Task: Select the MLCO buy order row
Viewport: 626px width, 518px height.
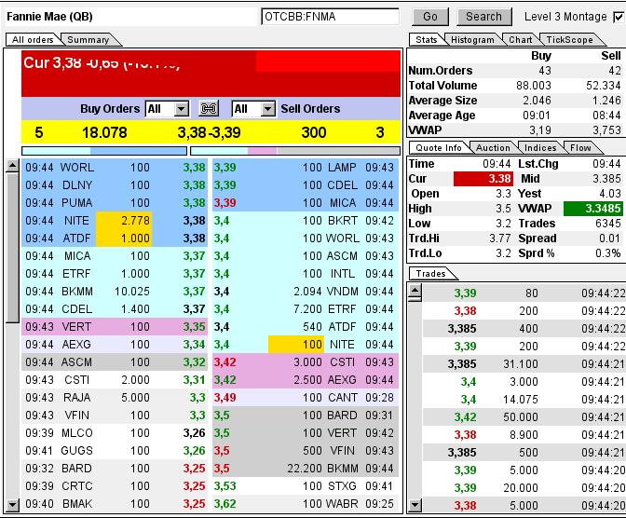Action: 115,433
